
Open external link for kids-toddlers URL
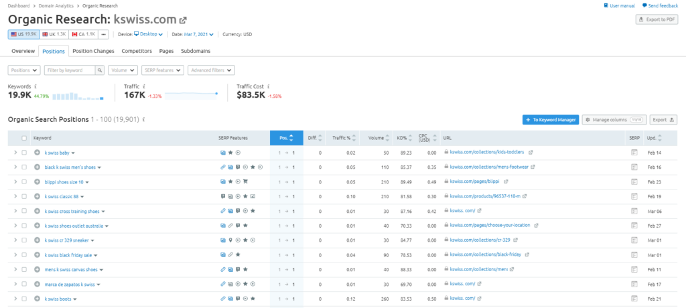point(531,152)
